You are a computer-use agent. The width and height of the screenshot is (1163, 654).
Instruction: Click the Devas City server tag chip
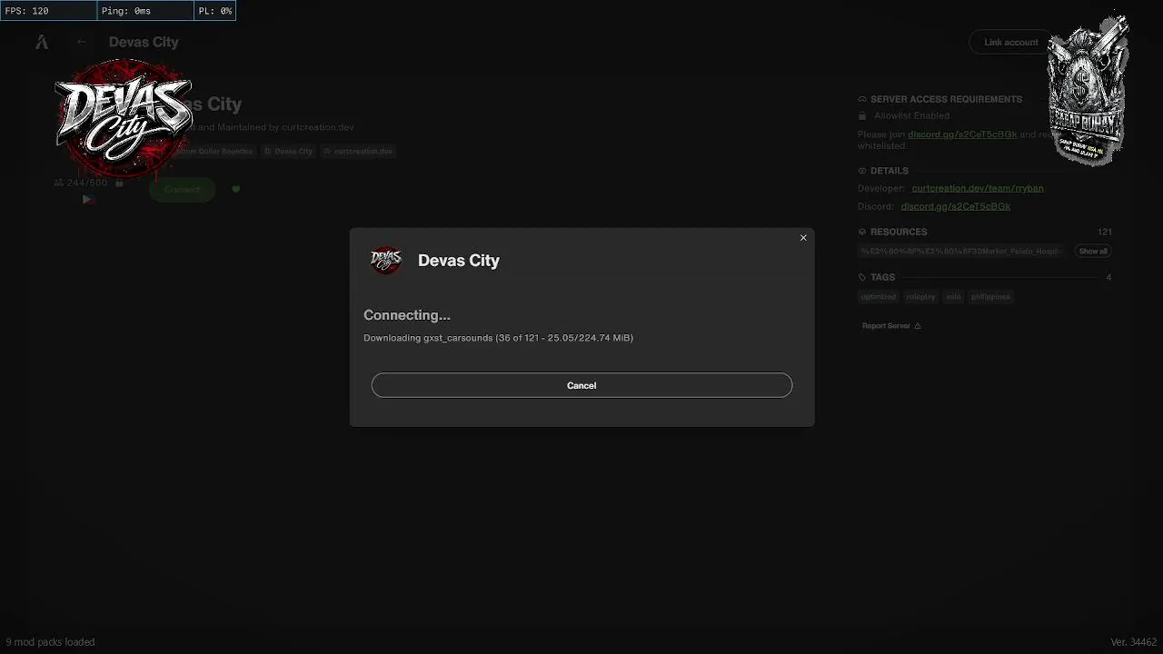pos(289,151)
